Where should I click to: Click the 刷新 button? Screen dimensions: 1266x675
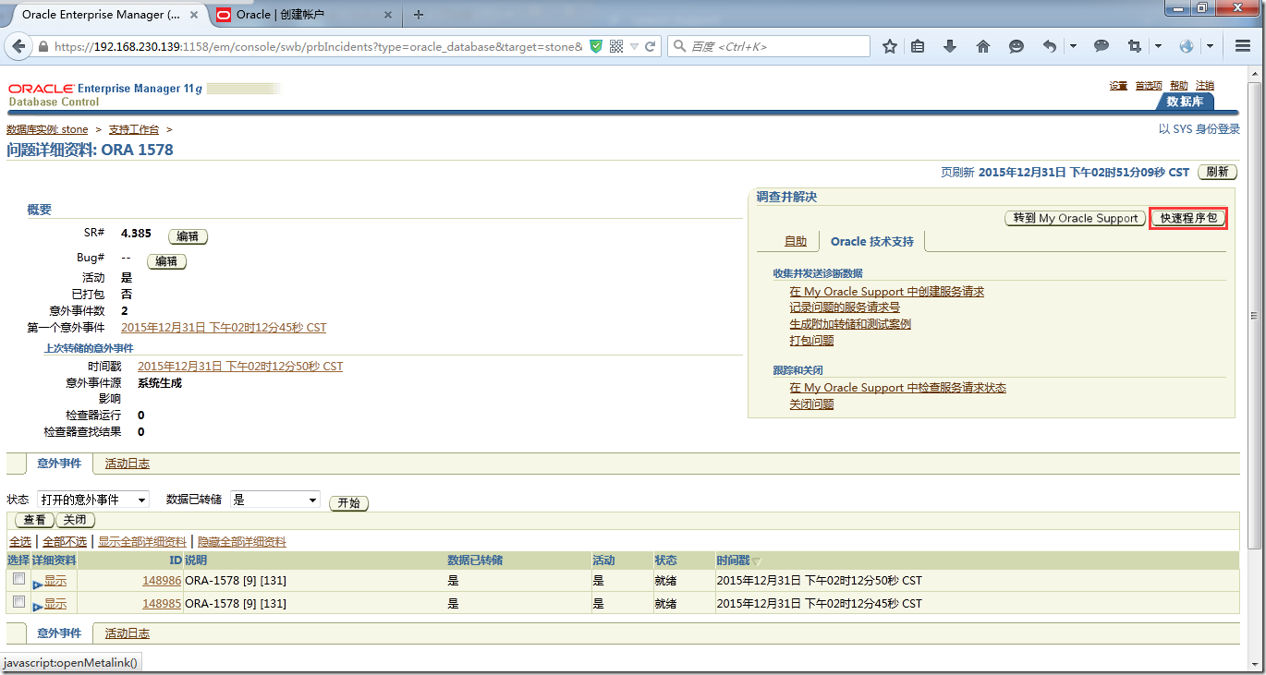point(1218,172)
